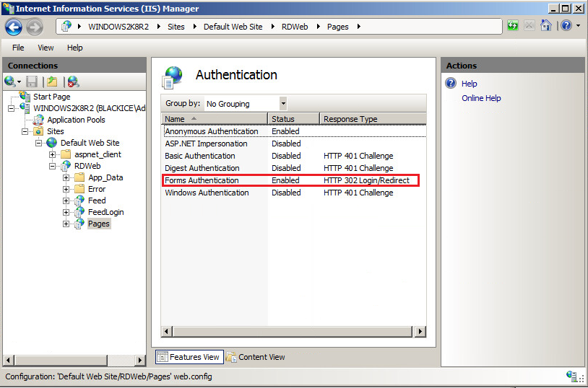Click the Online Help link
The width and height of the screenshot is (588, 388).
[481, 98]
